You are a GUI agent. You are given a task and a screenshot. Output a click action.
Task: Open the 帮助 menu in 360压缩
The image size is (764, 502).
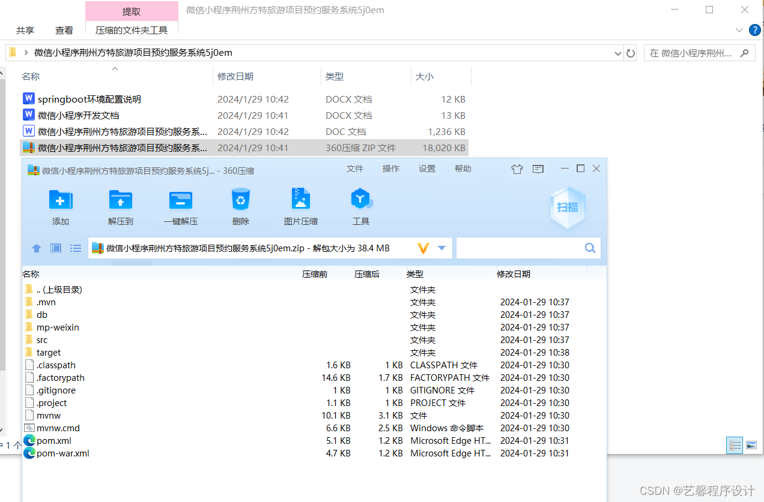point(463,169)
